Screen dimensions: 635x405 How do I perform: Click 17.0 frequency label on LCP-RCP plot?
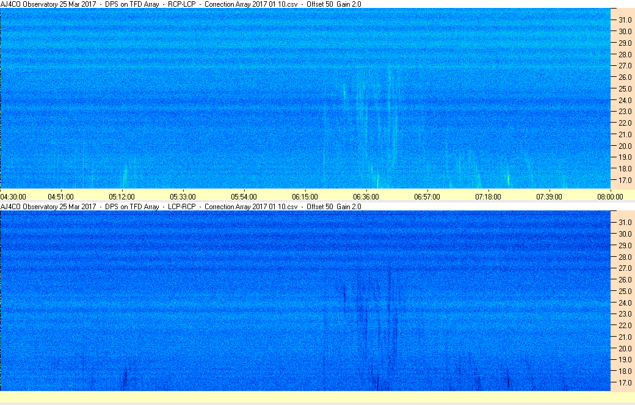pos(625,383)
